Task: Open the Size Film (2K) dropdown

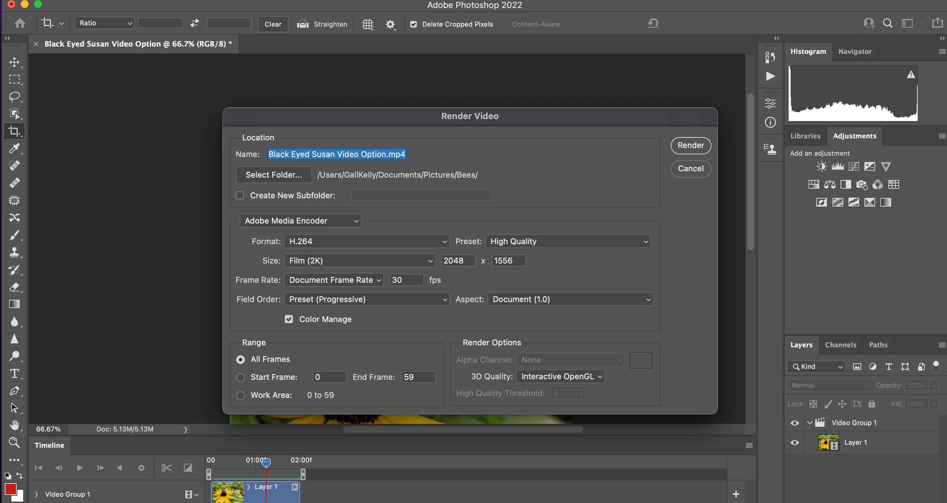Action: click(360, 260)
